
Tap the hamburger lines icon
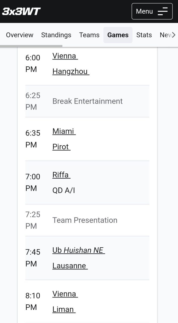click(163, 11)
